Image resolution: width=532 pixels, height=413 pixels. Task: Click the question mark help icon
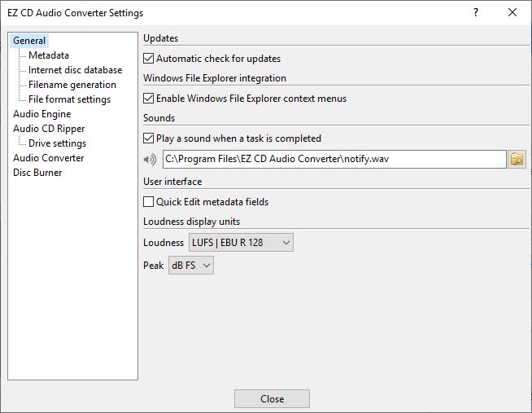point(476,12)
